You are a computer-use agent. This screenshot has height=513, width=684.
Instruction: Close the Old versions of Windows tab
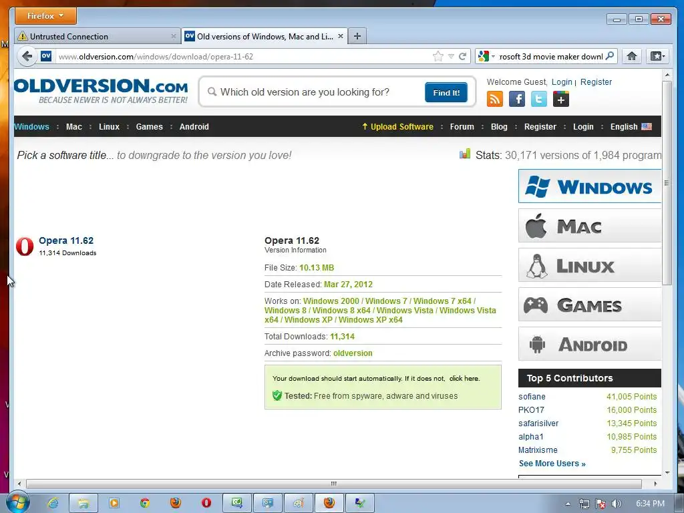pyautogui.click(x=341, y=36)
